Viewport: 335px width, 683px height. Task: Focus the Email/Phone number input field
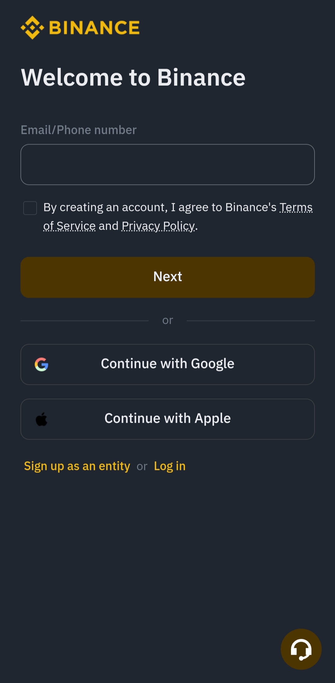coord(167,164)
